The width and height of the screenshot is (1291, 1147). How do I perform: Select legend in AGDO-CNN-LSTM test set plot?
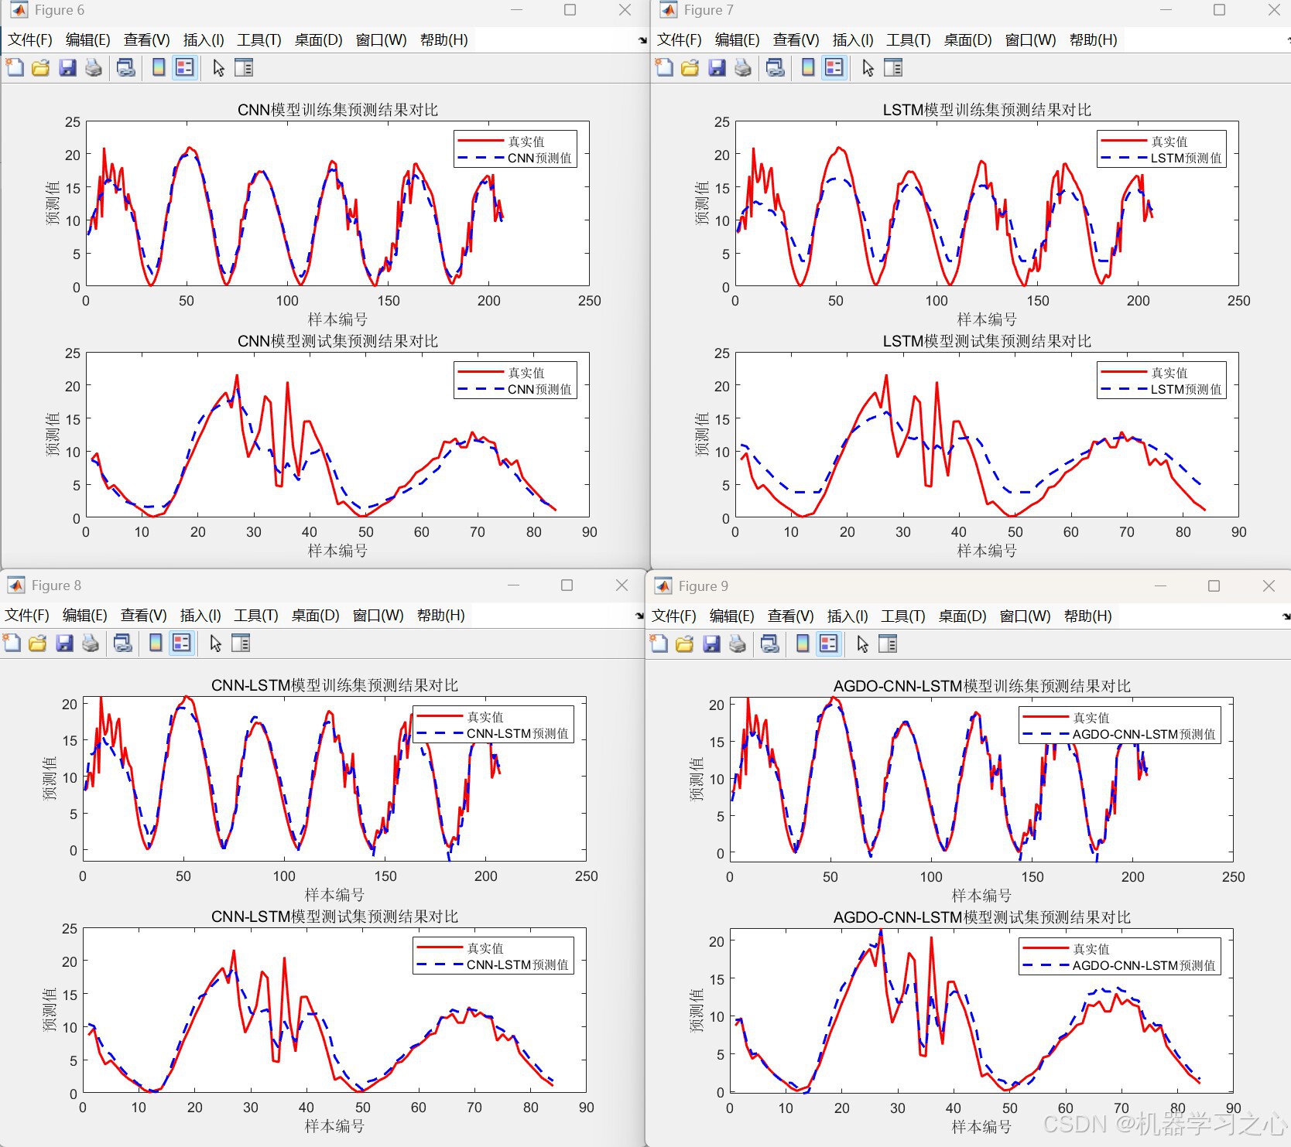pyautogui.click(x=1120, y=957)
